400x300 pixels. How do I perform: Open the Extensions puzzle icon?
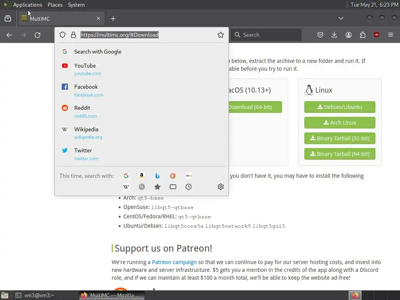pyautogui.click(x=362, y=35)
